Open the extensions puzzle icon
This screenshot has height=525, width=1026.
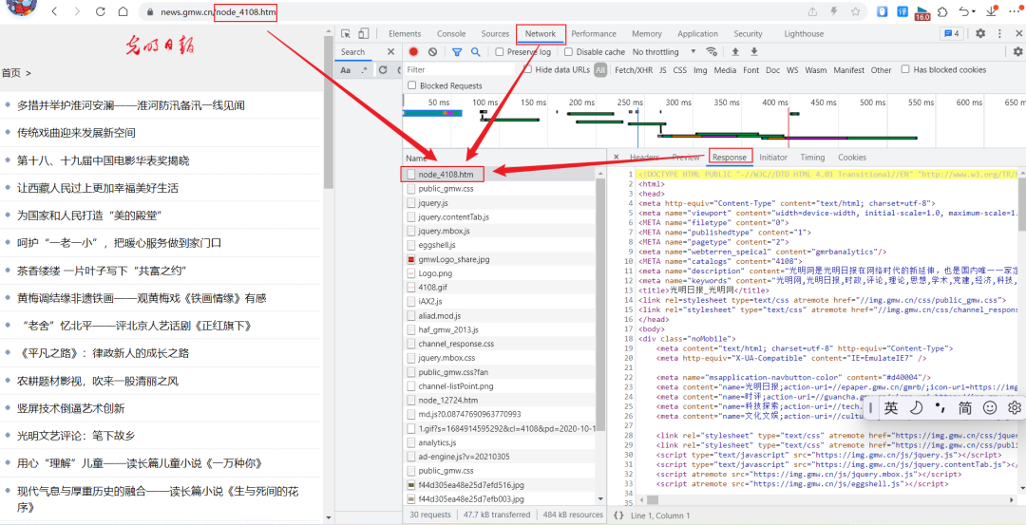(x=942, y=11)
